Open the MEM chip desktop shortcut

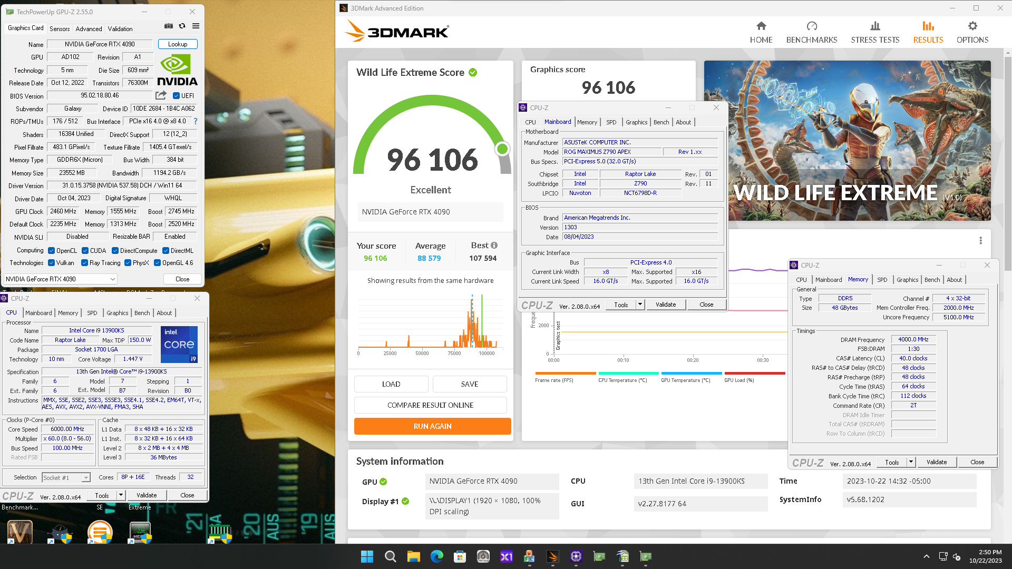pyautogui.click(x=140, y=532)
